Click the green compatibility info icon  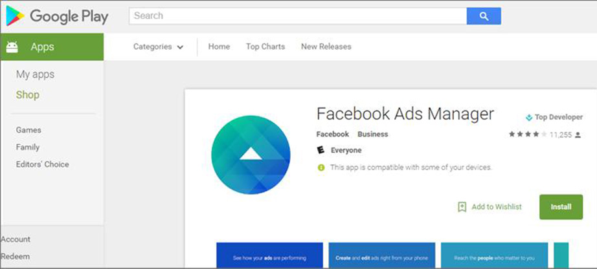tap(321, 167)
